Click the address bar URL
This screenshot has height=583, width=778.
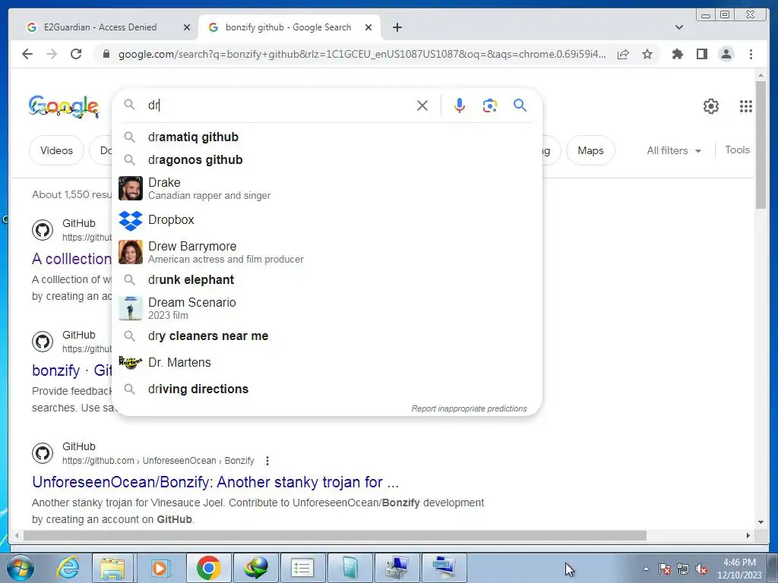pos(362,54)
